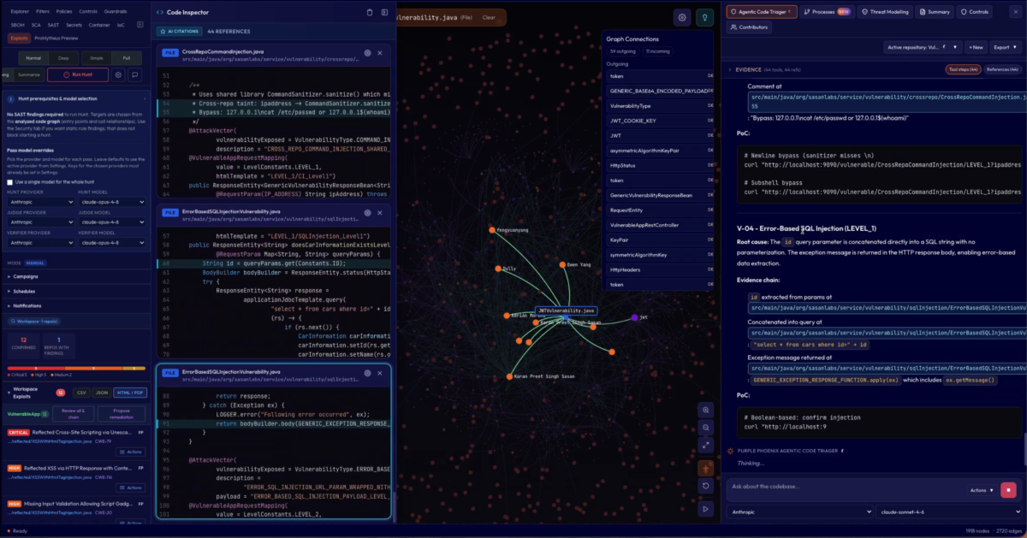Start the hunt with Run Hunt

(x=78, y=74)
